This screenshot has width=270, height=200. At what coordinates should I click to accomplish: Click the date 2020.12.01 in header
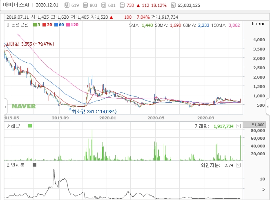tap(47, 5)
